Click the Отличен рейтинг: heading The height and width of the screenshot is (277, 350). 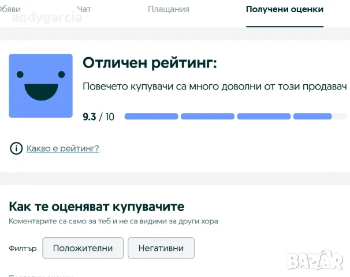pos(150,63)
